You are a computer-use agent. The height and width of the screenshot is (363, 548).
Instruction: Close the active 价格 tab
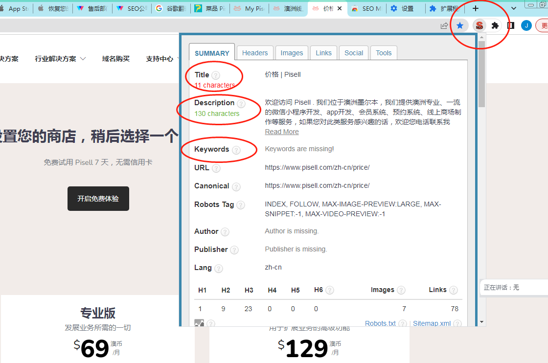(x=340, y=8)
